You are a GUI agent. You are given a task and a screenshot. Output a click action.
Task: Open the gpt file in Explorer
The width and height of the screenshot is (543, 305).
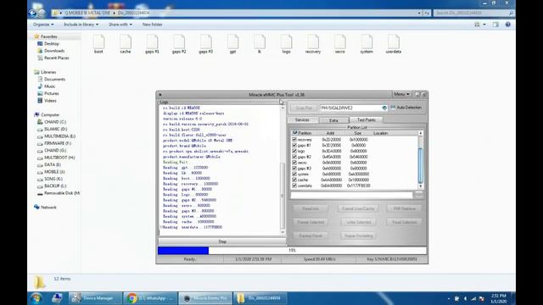coord(232,44)
